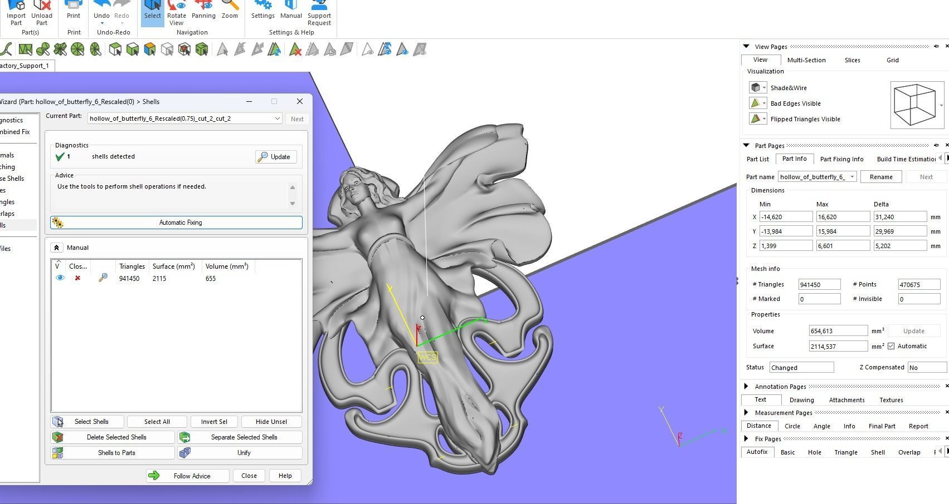Click the Select Shells cube icon
Screen dimensions: 949x504
tap(58, 422)
